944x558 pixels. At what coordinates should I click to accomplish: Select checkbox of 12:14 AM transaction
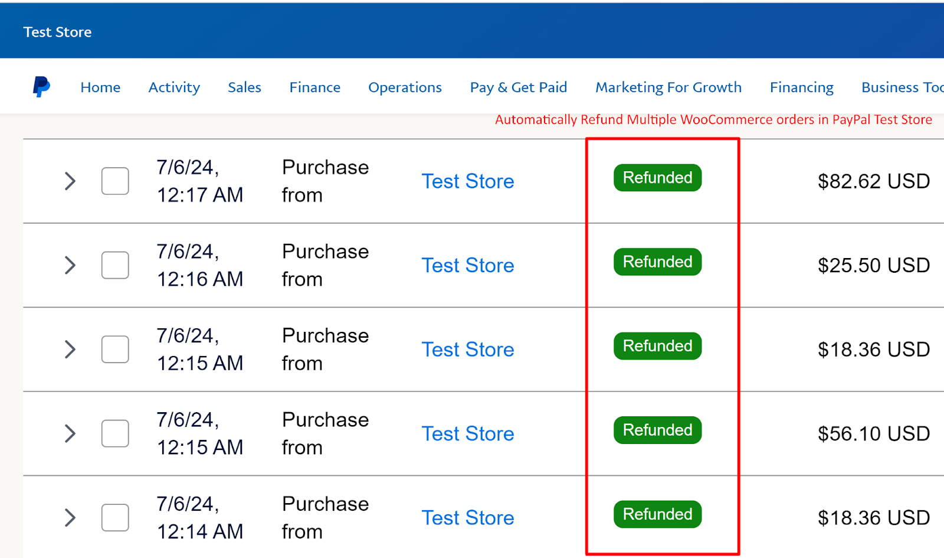coord(115,517)
